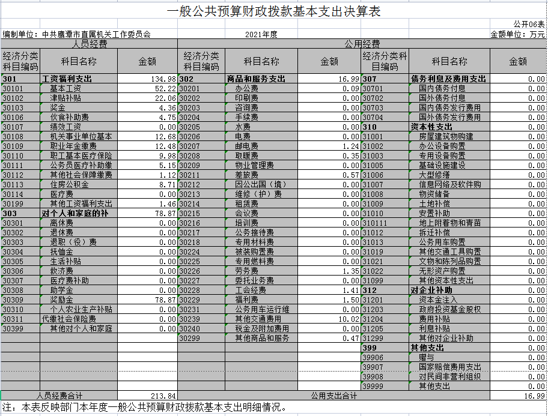This screenshot has width=548, height=416.
Task: Select the '取暖费' cell
Action: [261, 155]
